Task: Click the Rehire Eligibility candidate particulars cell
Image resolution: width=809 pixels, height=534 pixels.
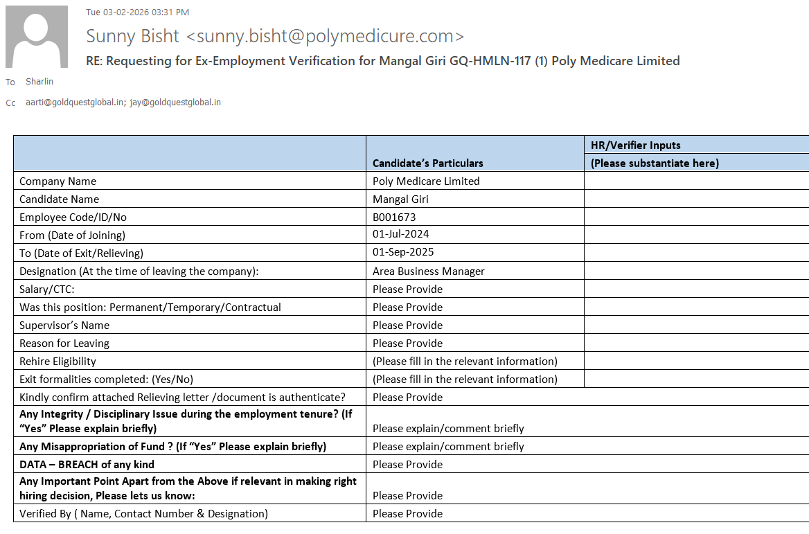Action: (x=465, y=362)
